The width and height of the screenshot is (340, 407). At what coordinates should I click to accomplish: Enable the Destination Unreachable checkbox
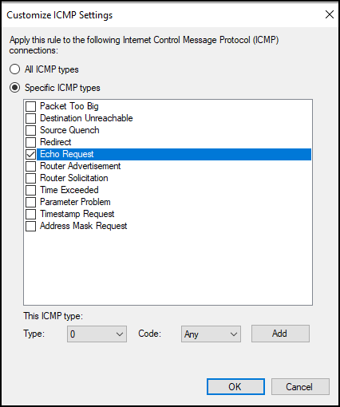coord(31,118)
